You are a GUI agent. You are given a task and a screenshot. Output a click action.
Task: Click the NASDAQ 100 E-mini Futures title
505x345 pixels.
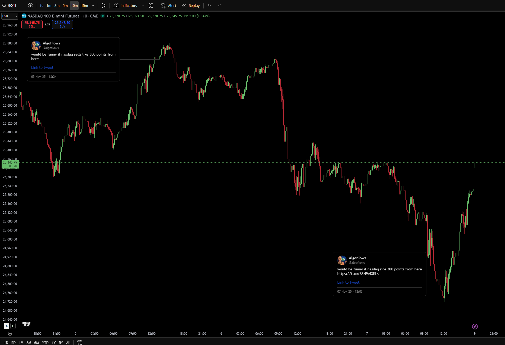pyautogui.click(x=53, y=16)
